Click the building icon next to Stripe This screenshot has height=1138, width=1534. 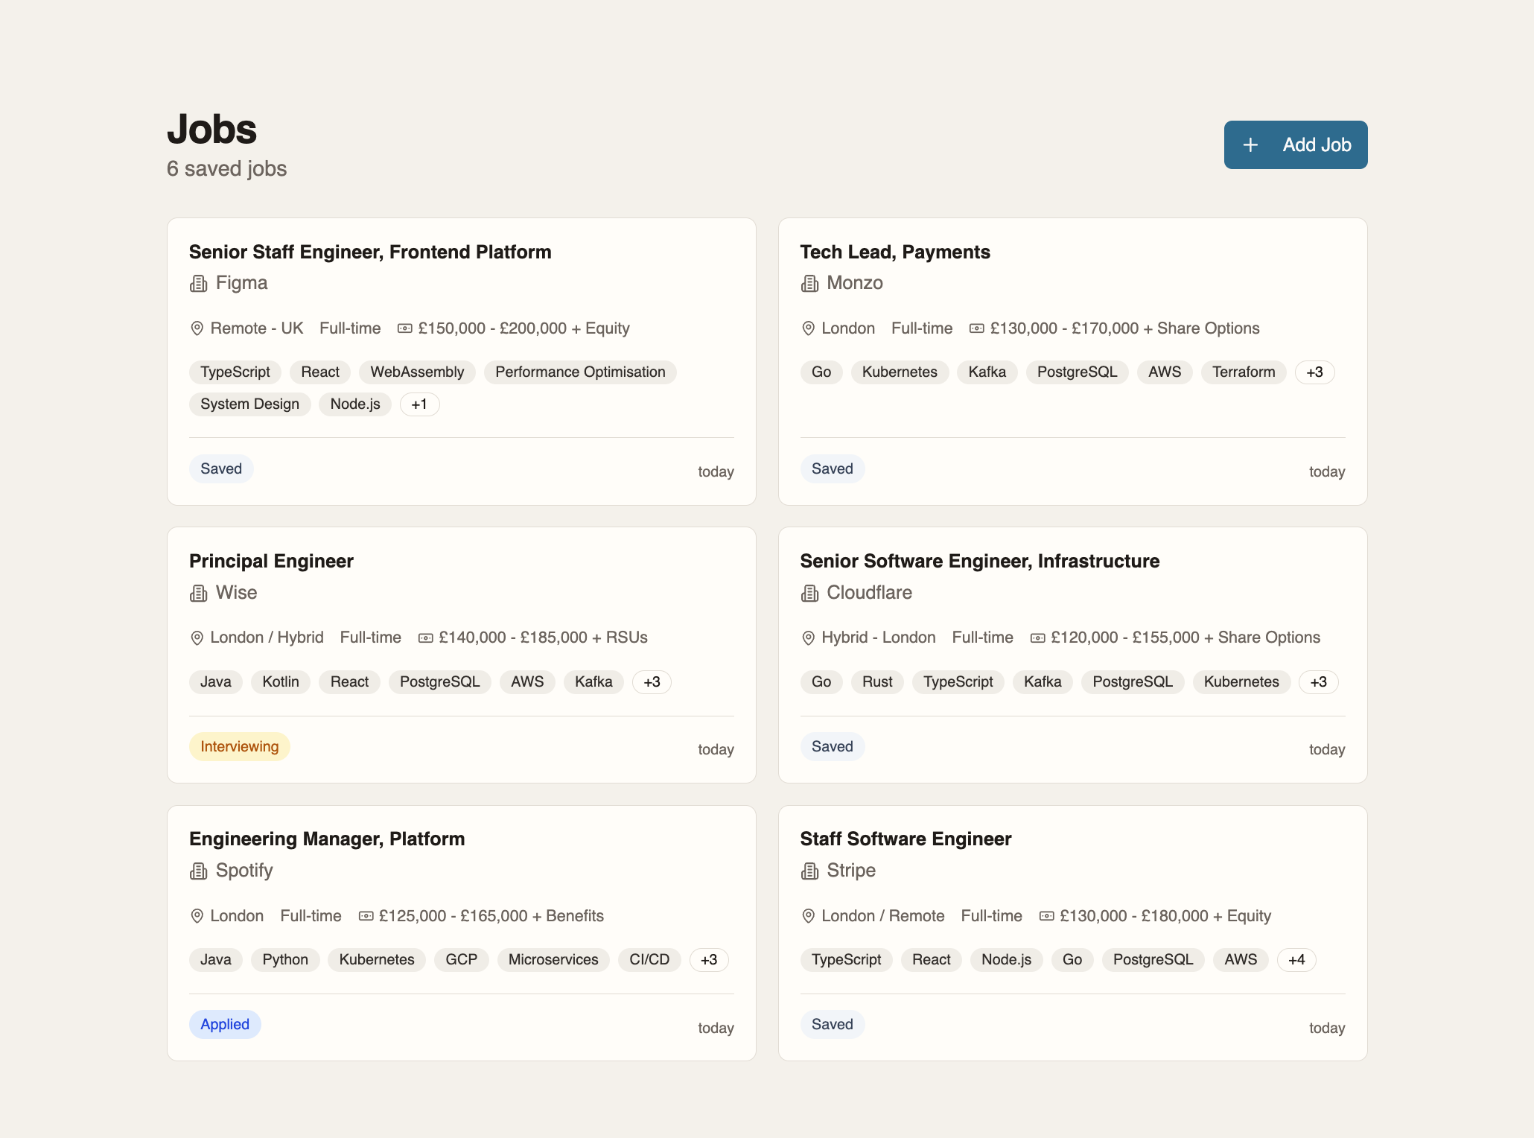(x=809, y=871)
